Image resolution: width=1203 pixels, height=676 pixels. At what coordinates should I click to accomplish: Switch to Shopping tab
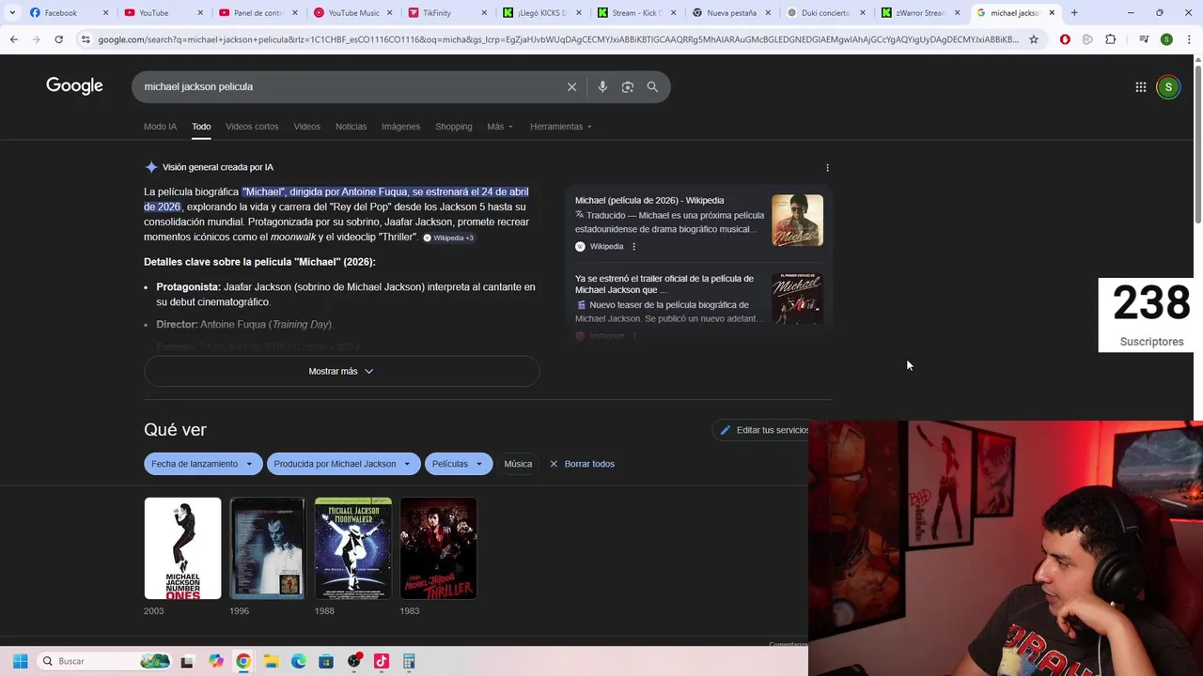453,126
